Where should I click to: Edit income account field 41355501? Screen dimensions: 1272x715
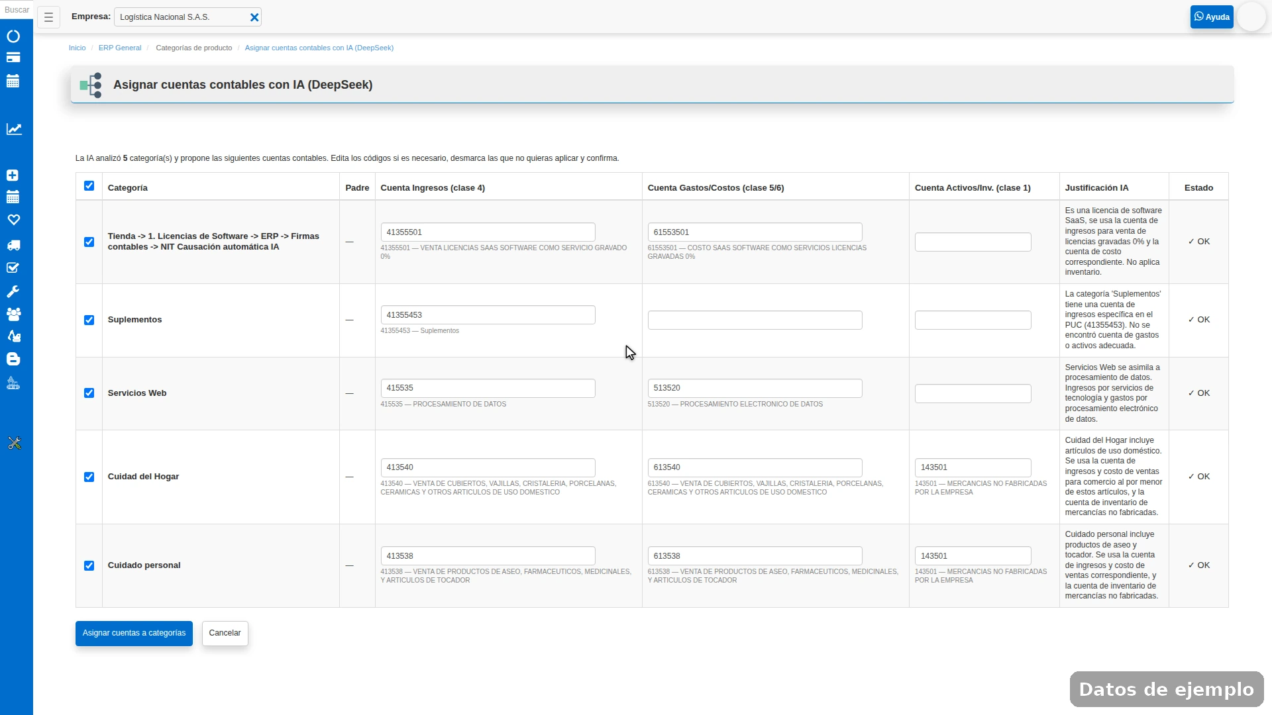pyautogui.click(x=488, y=232)
